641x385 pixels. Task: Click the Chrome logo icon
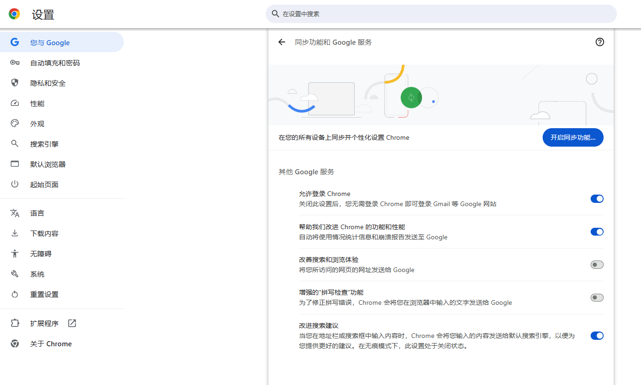tap(14, 14)
